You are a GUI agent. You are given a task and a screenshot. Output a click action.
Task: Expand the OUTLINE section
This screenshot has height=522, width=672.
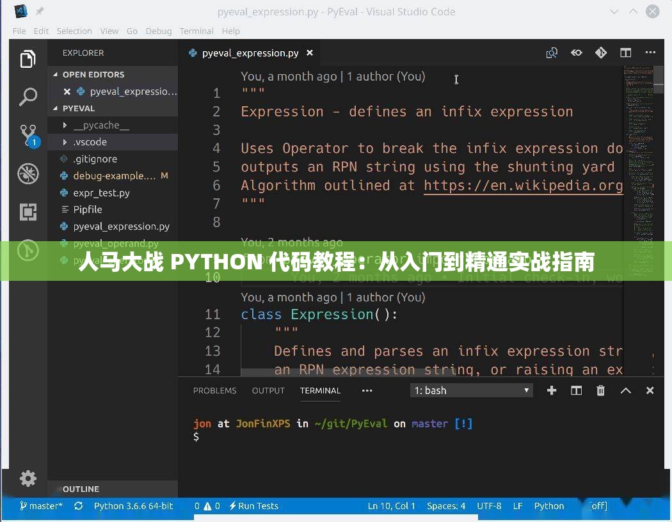tap(80, 489)
